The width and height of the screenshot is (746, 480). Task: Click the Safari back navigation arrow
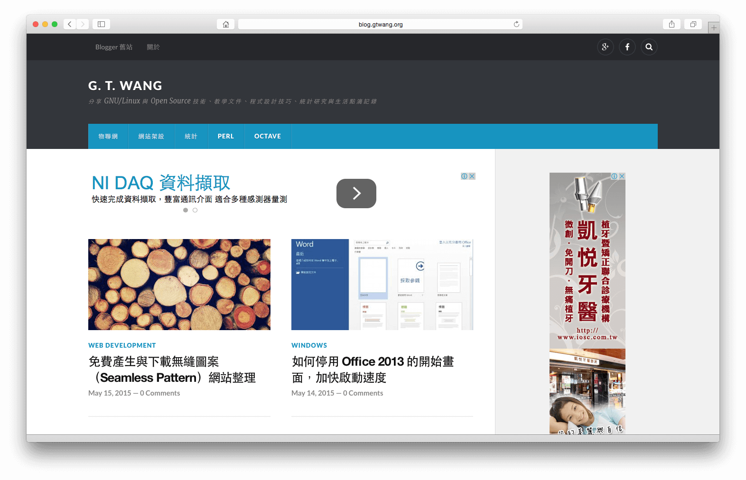70,24
